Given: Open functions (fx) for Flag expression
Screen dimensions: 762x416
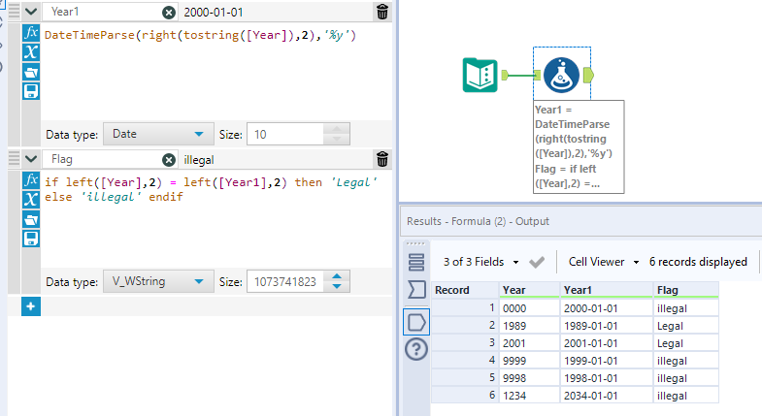Looking at the screenshot, I should pyautogui.click(x=31, y=180).
